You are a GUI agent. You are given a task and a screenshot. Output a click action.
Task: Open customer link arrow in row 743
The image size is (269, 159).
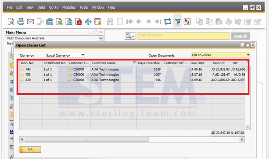tap(69, 69)
